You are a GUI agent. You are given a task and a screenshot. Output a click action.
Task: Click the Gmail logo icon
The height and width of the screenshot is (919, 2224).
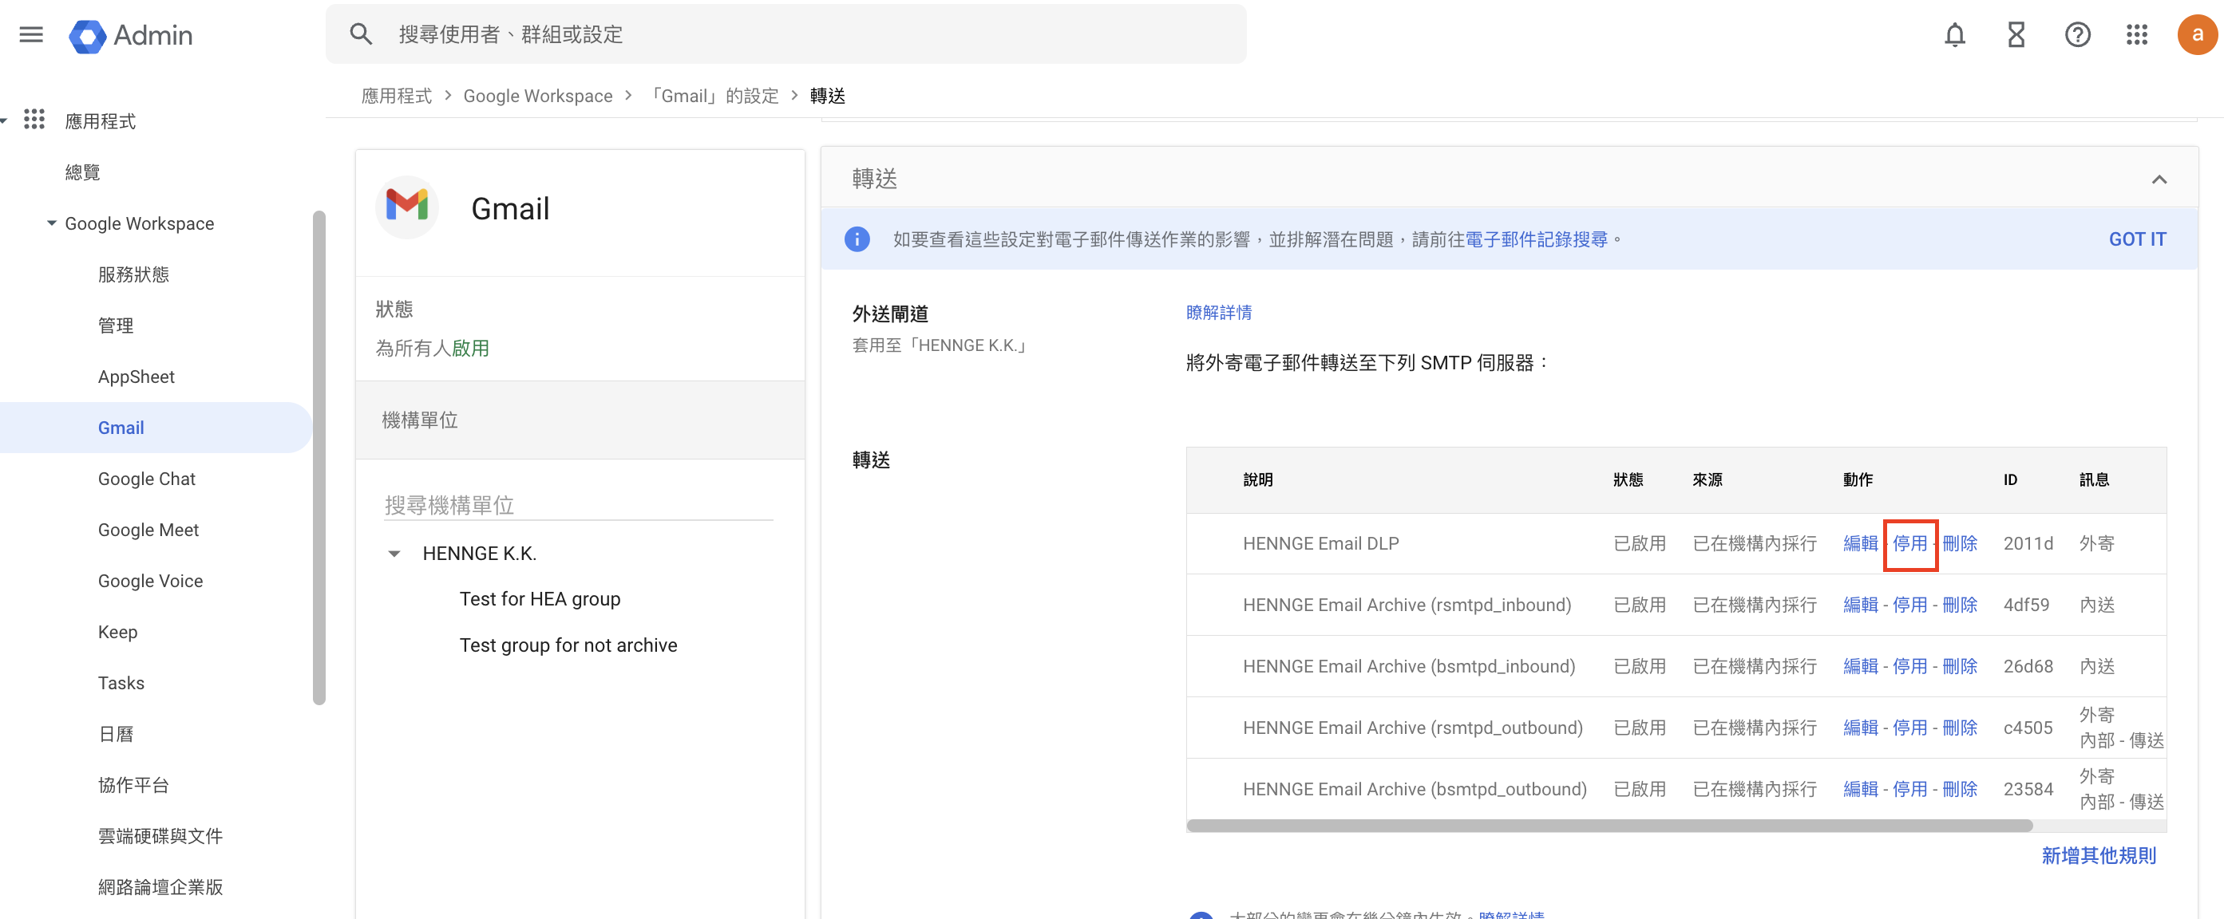406,207
